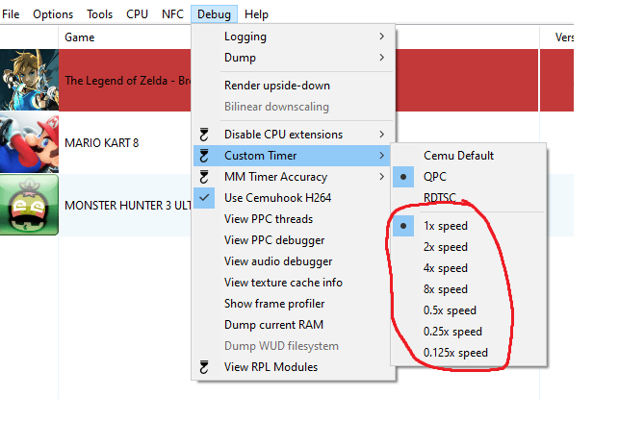Click the Version column header
619x421 pixels.
click(x=564, y=37)
